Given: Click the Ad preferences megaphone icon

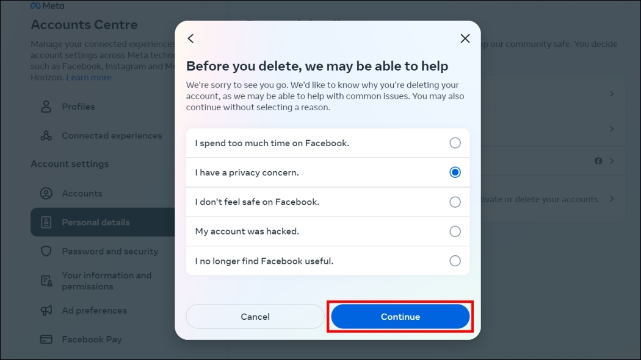Looking at the screenshot, I should coord(46,311).
